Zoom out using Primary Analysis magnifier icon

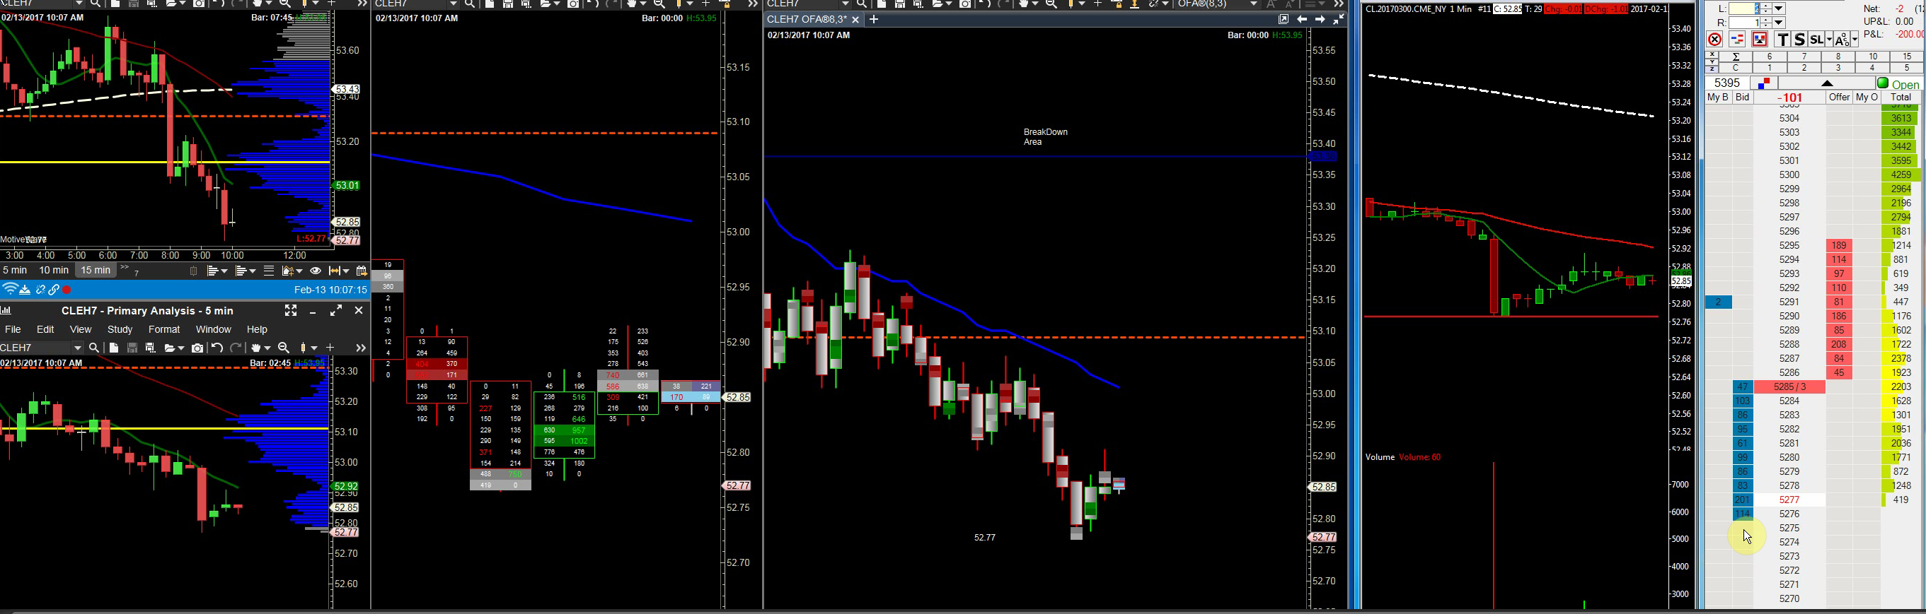(284, 348)
